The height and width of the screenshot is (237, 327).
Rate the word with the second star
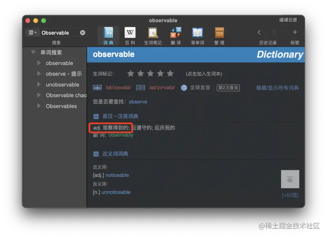pyautogui.click(x=140, y=73)
